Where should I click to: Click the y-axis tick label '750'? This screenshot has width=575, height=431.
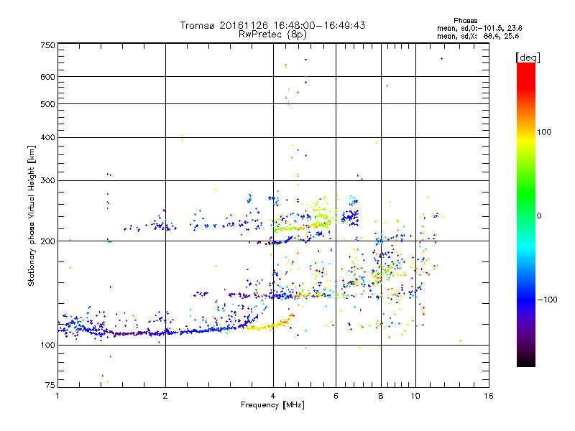(x=47, y=45)
